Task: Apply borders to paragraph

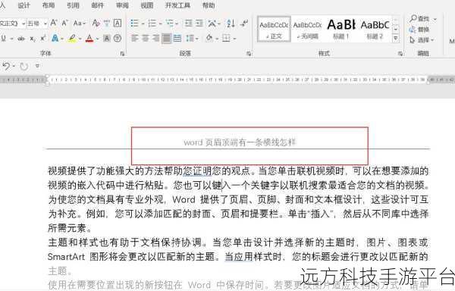Action: tap(226, 38)
